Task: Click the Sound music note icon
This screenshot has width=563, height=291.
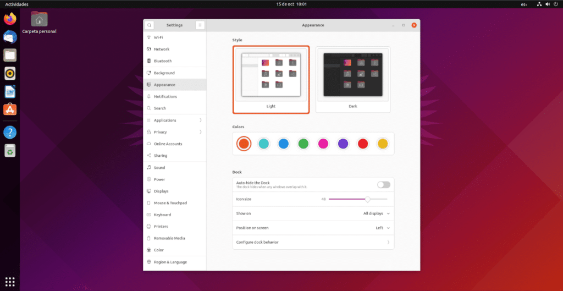Action: (x=149, y=167)
